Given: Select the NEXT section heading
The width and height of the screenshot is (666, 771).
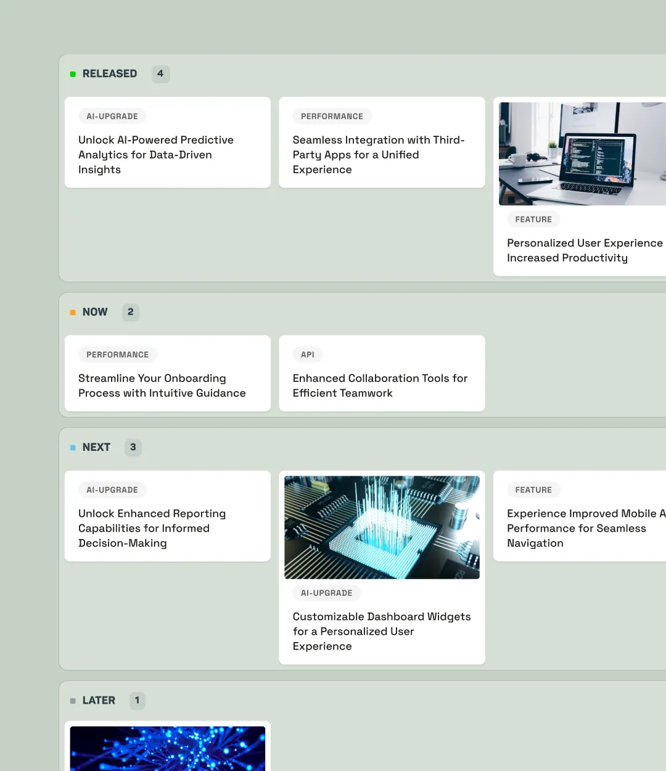Looking at the screenshot, I should coord(96,447).
